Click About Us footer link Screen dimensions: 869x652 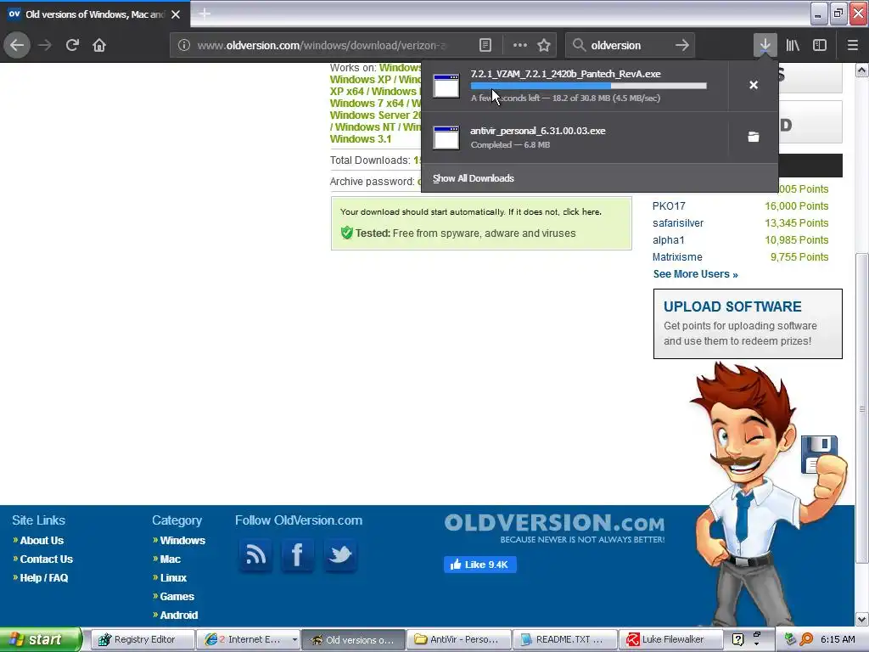42,540
